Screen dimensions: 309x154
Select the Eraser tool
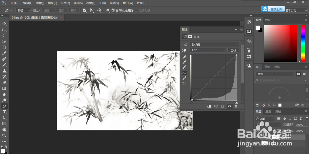[x=4, y=83]
